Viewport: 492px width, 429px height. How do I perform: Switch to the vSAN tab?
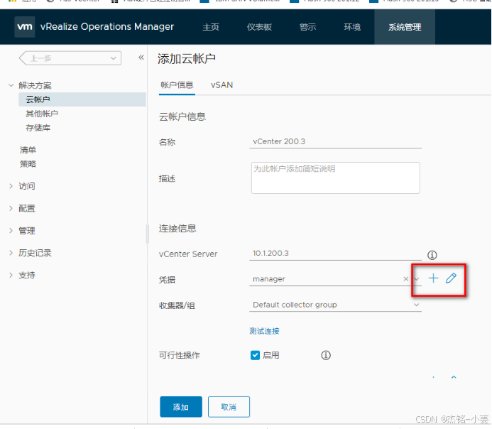222,85
